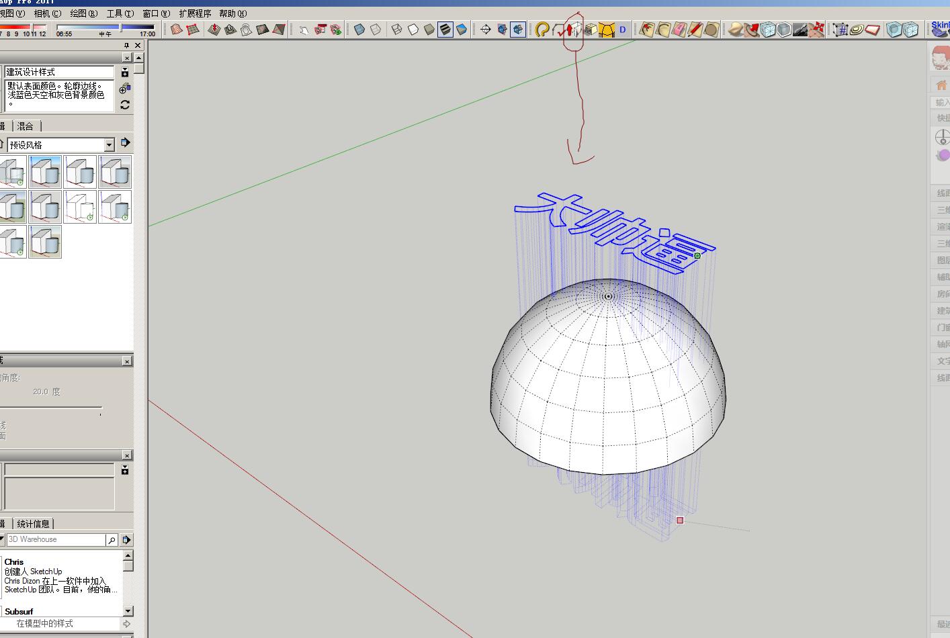The image size is (950, 638).
Task: Open the 相机 (Camera) menu
Action: point(47,13)
